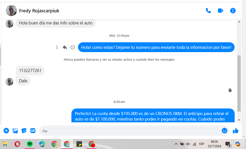Toggle the muted volume icon in tray
The width and height of the screenshot is (246, 149).
point(188,144)
